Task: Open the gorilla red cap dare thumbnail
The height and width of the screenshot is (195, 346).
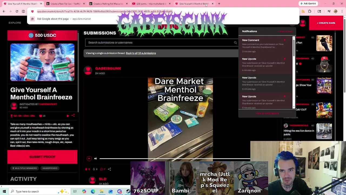Action: pyautogui.click(x=324, y=64)
